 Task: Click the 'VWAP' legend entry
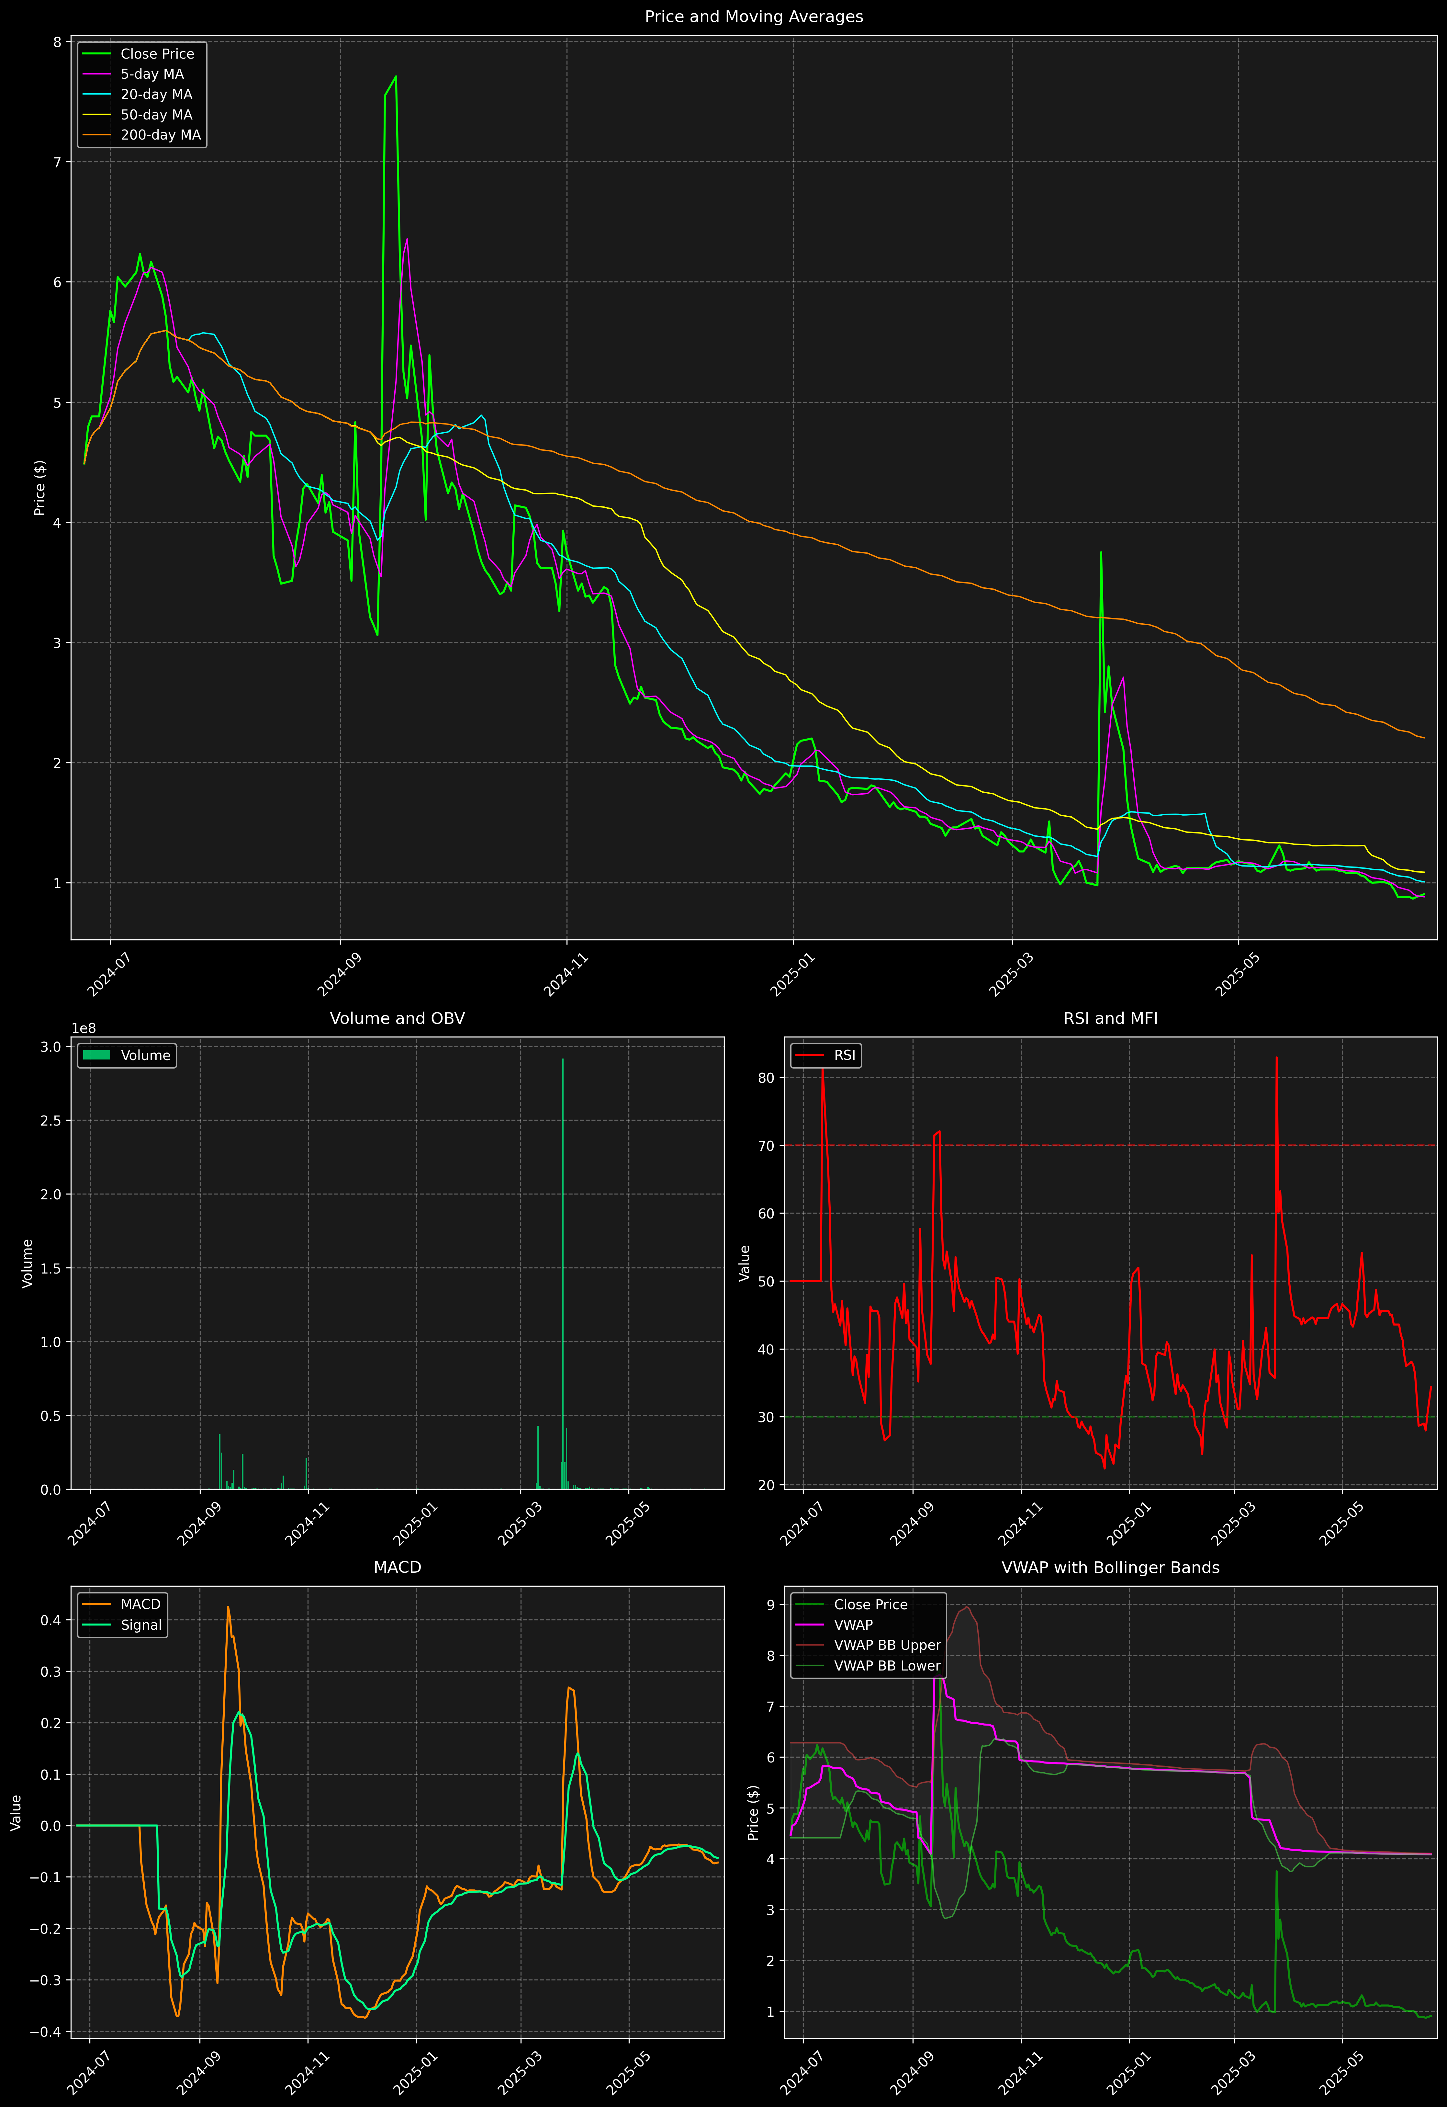pyautogui.click(x=834, y=1625)
